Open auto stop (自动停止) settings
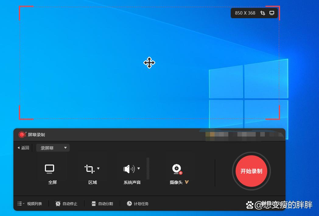319x216 pixels. [x=70, y=204]
